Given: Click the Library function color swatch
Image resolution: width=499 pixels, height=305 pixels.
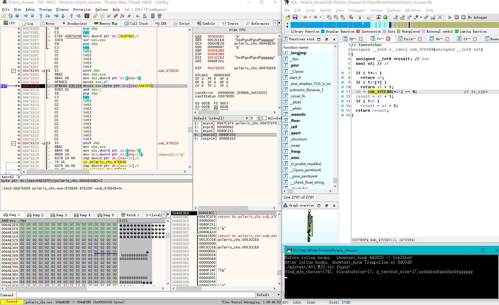Looking at the screenshot, I should click(288, 32).
